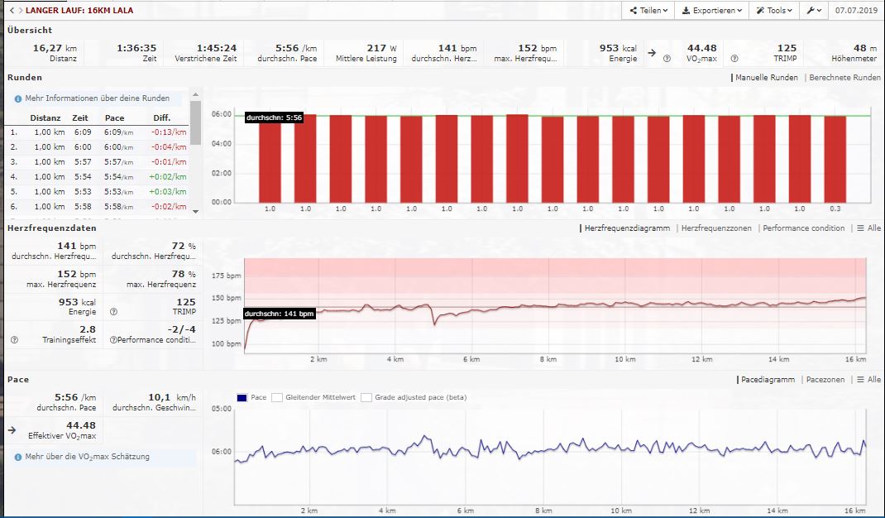
Task: Enable Grade adjusted pace (beta) series
Action: coord(366,397)
